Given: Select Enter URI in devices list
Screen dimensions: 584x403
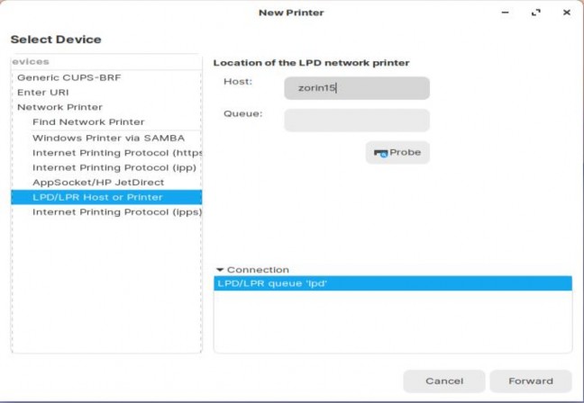Looking at the screenshot, I should point(43,92).
